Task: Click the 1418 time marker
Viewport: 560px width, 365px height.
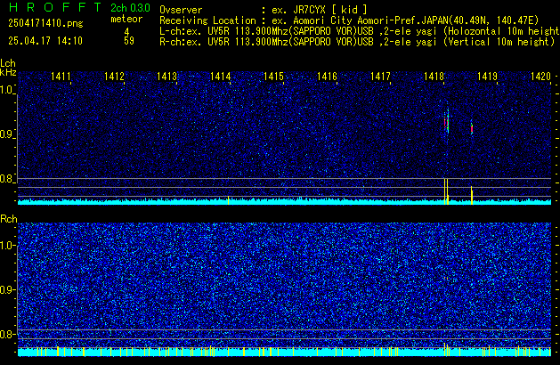Action: [x=434, y=77]
